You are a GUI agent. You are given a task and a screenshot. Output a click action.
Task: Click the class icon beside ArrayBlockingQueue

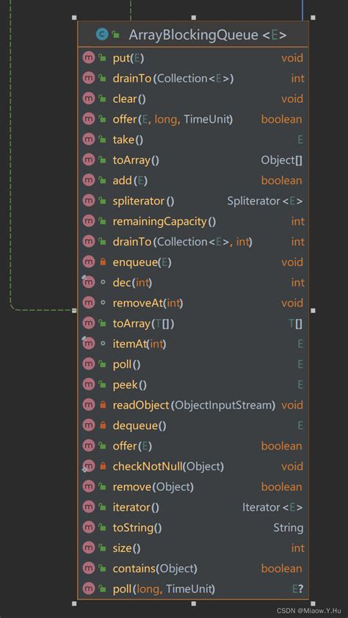[x=101, y=35]
